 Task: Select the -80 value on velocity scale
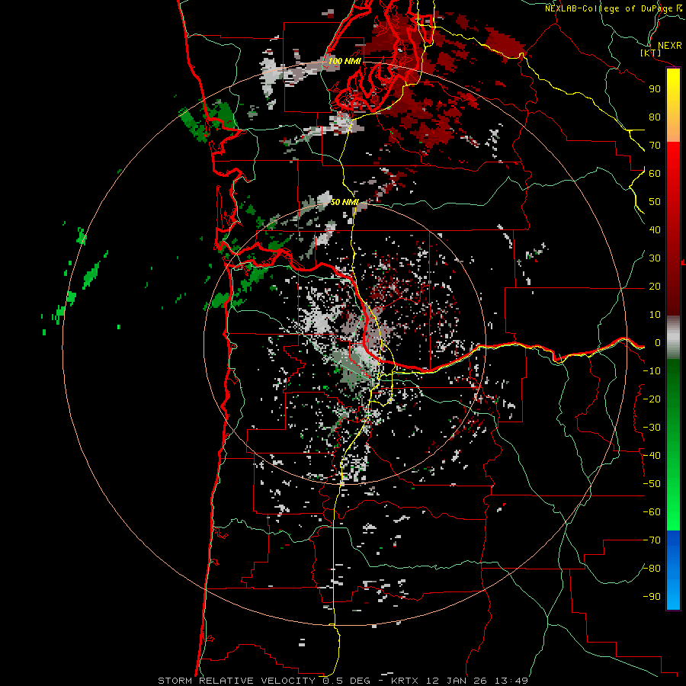coord(652,569)
